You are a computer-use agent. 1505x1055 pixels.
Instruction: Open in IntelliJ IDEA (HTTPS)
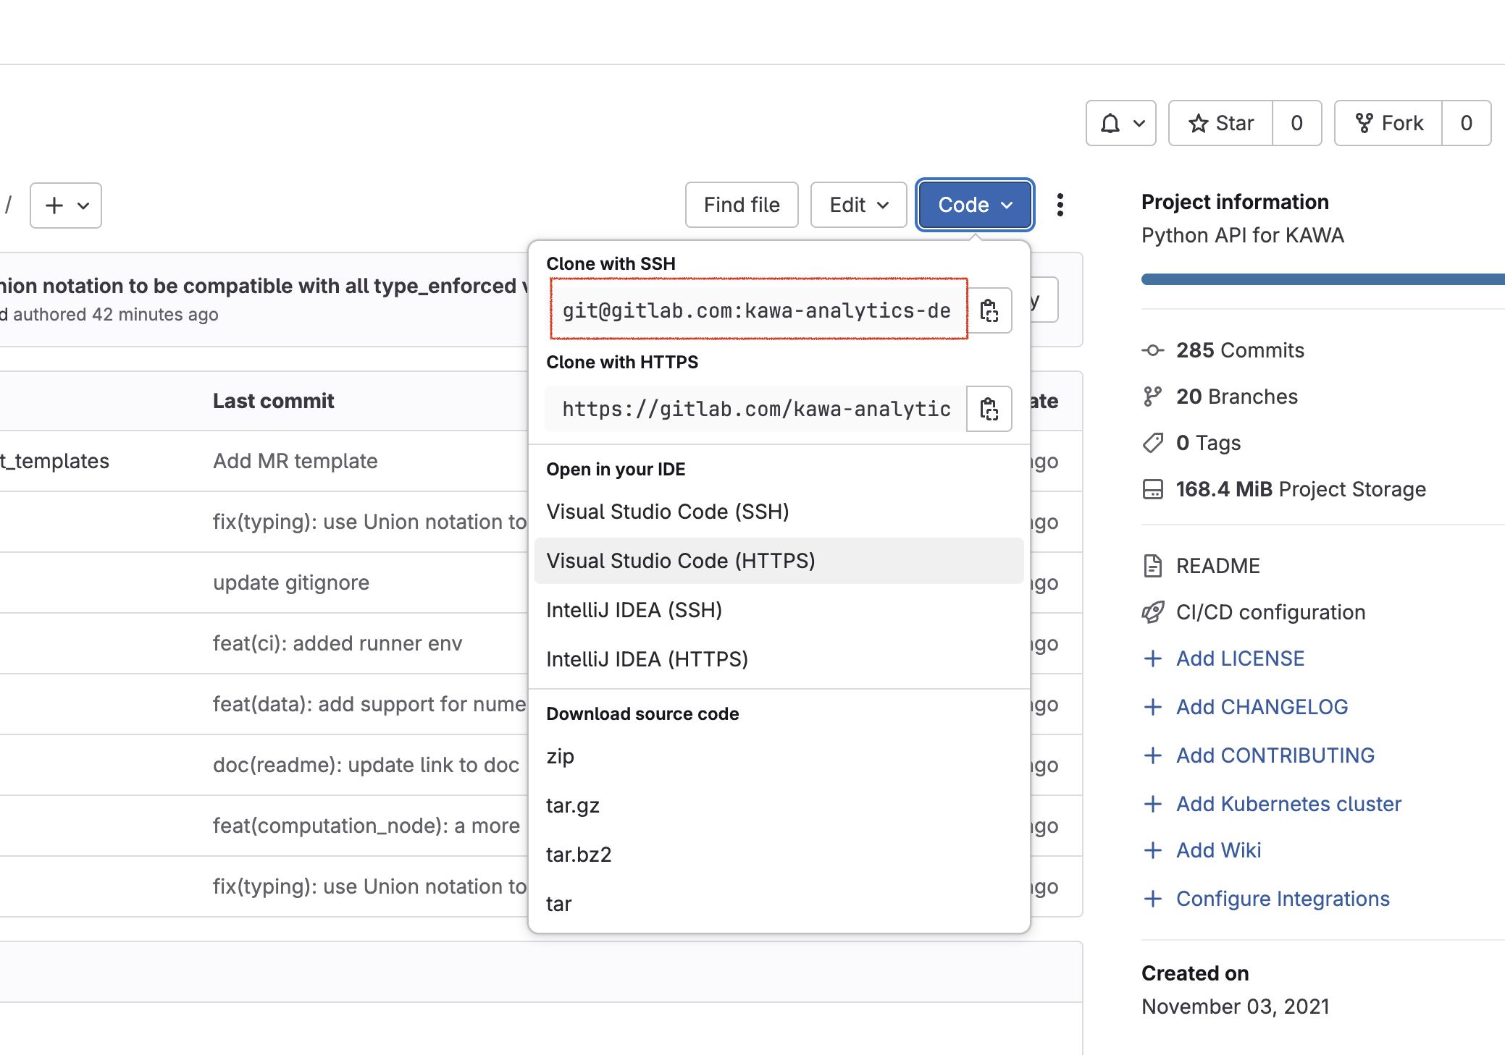[x=779, y=659]
